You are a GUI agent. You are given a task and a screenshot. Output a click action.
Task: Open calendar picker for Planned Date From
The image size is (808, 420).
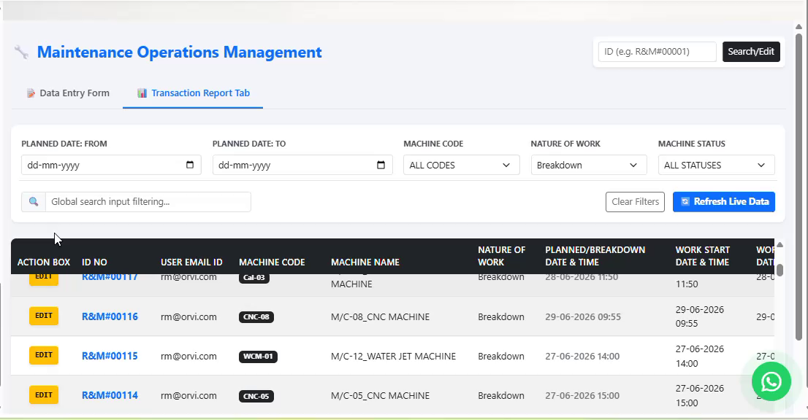pyautogui.click(x=190, y=165)
